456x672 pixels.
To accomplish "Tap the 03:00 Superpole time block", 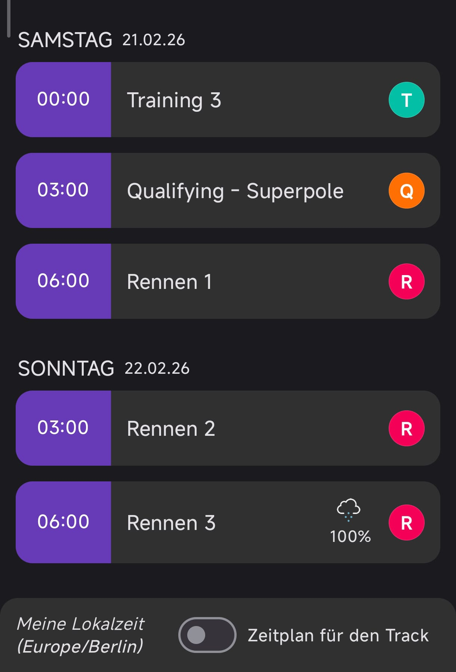I will 63,190.
